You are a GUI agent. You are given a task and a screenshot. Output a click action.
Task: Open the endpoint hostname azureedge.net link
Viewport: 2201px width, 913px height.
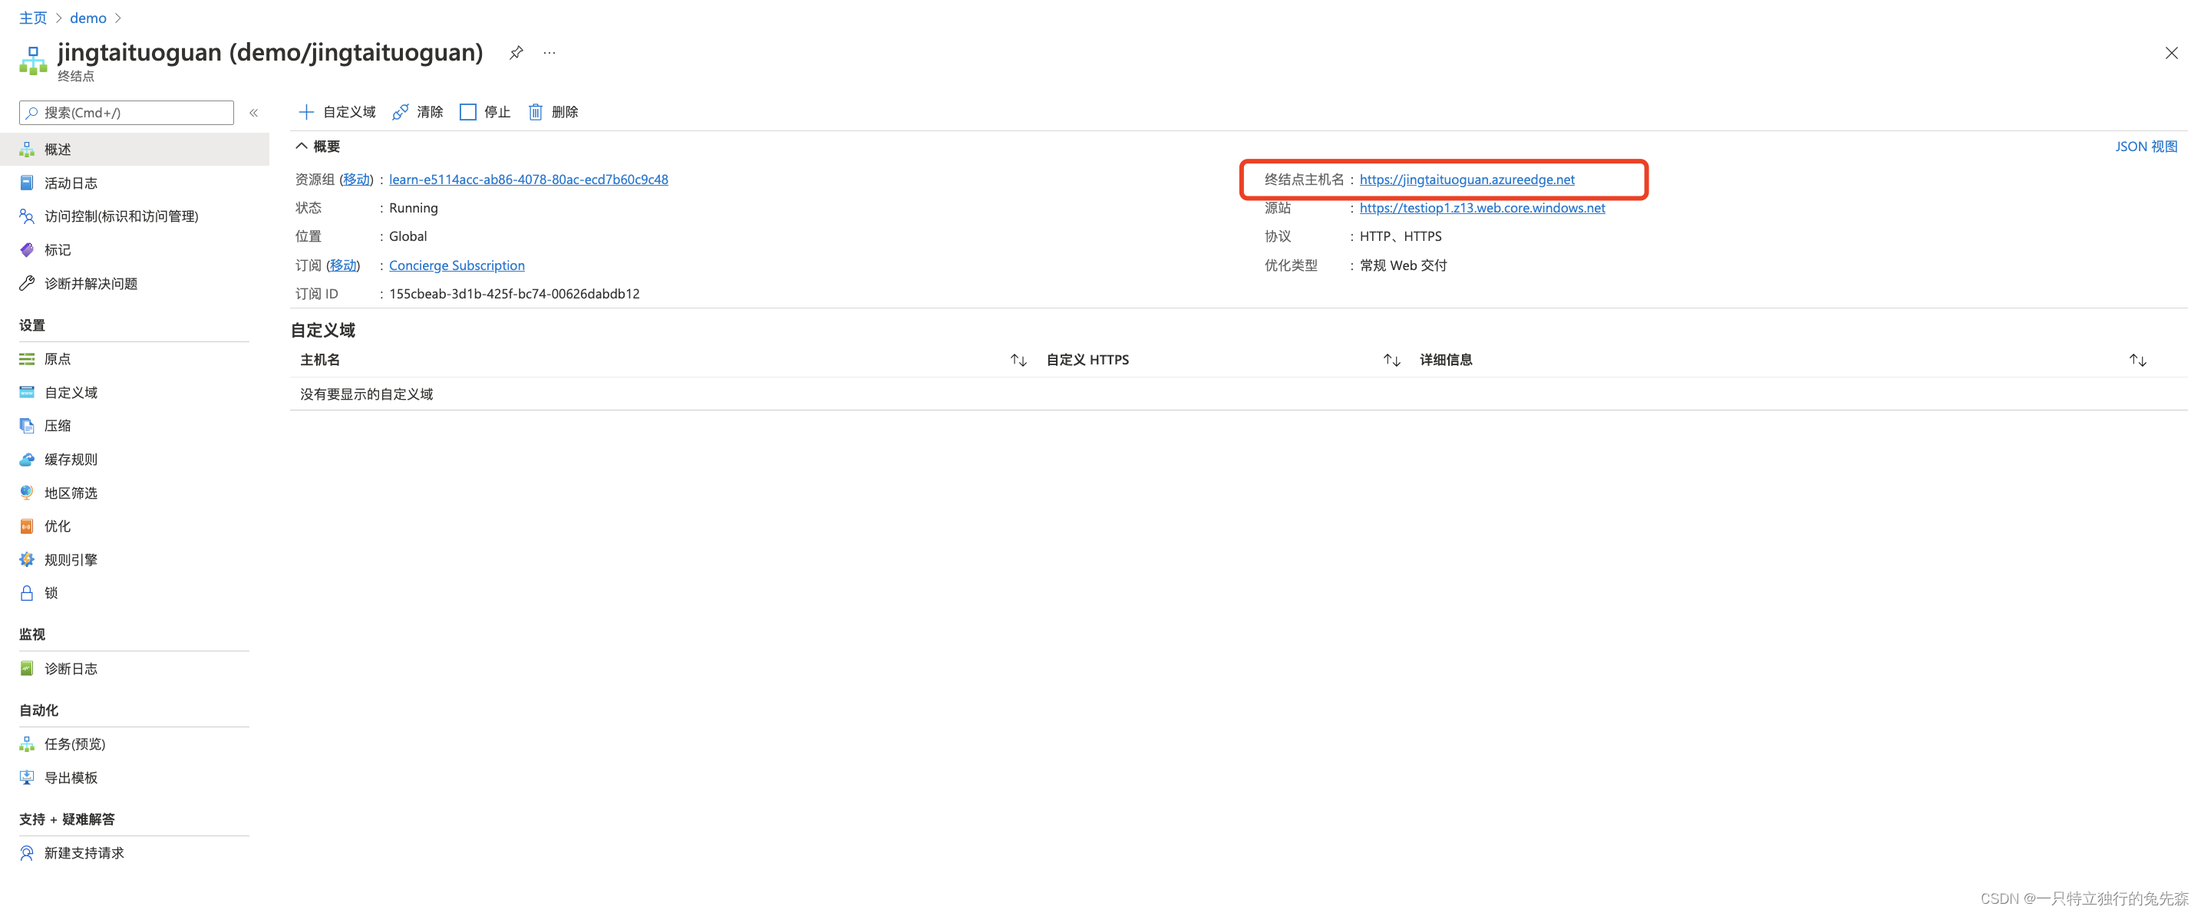(x=1467, y=180)
